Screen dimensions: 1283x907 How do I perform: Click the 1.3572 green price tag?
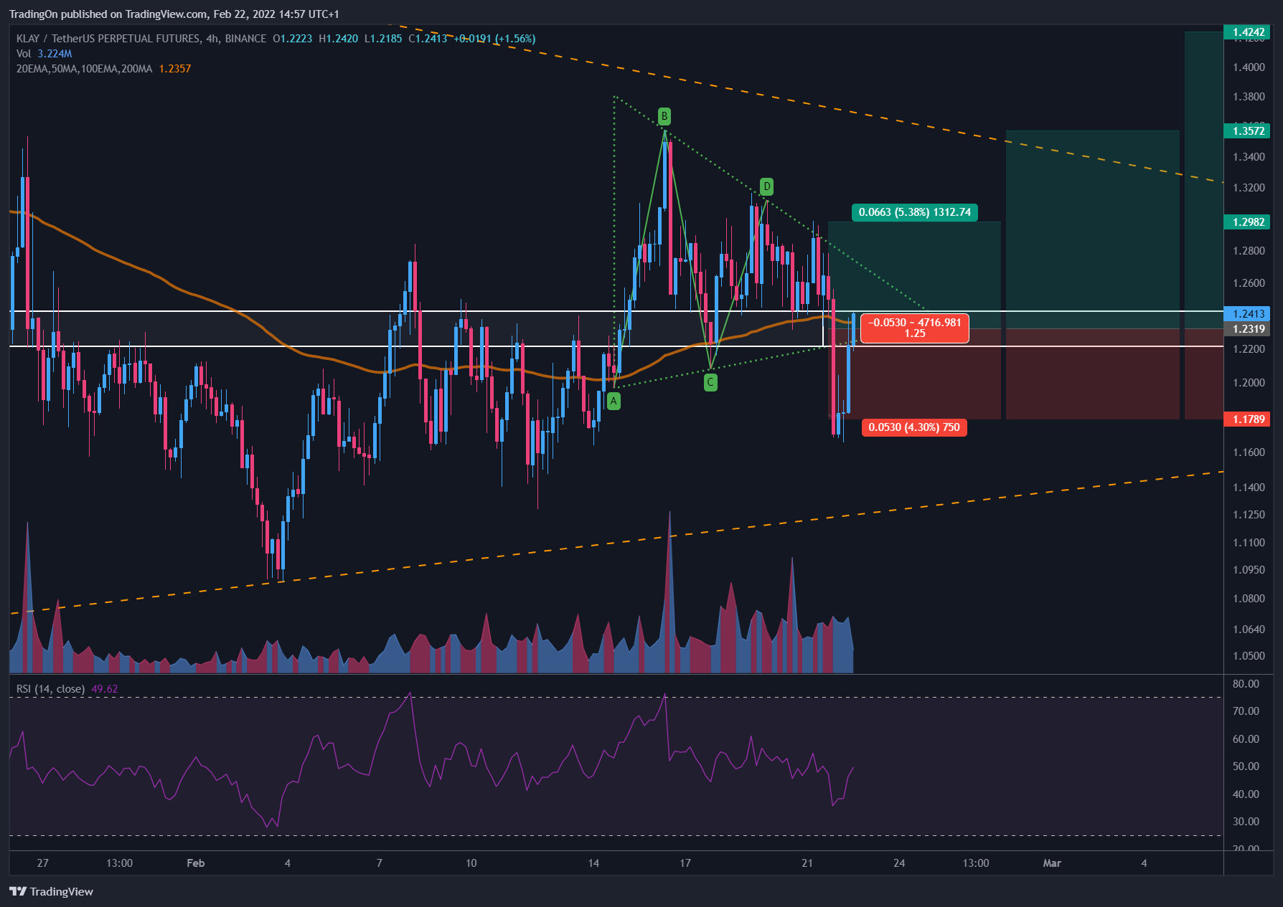pyautogui.click(x=1248, y=130)
